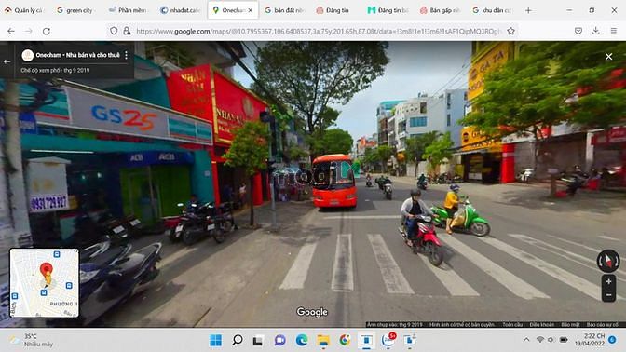The height and width of the screenshot is (352, 626).
Task: Open the battery status tray icon
Action: click(x=564, y=340)
